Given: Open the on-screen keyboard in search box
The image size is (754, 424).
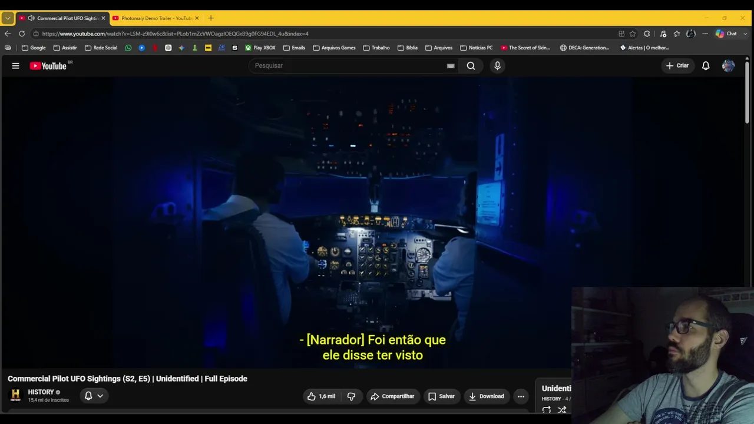Looking at the screenshot, I should (x=451, y=66).
